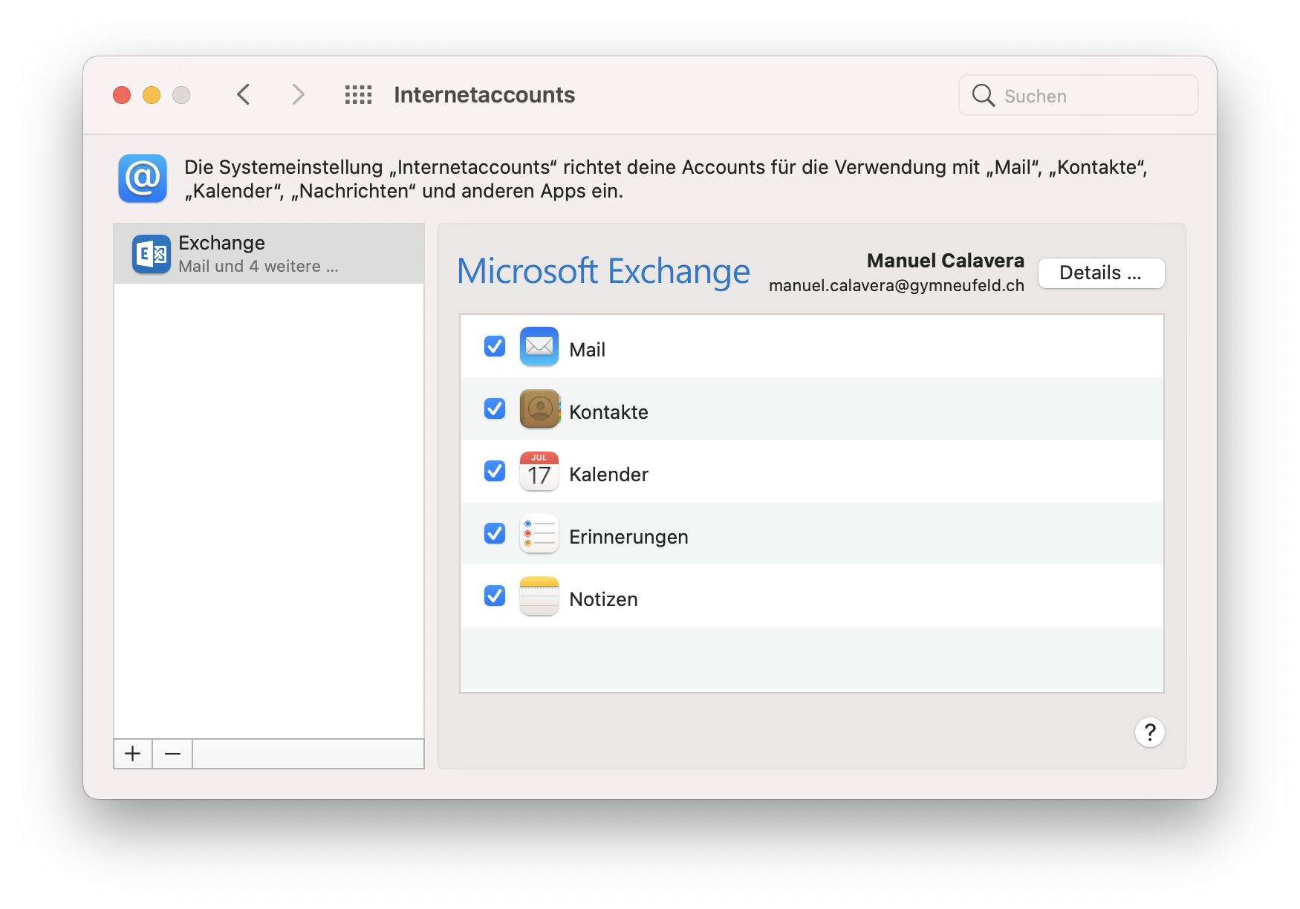
Task: Click the Kalender app icon
Action: point(539,472)
